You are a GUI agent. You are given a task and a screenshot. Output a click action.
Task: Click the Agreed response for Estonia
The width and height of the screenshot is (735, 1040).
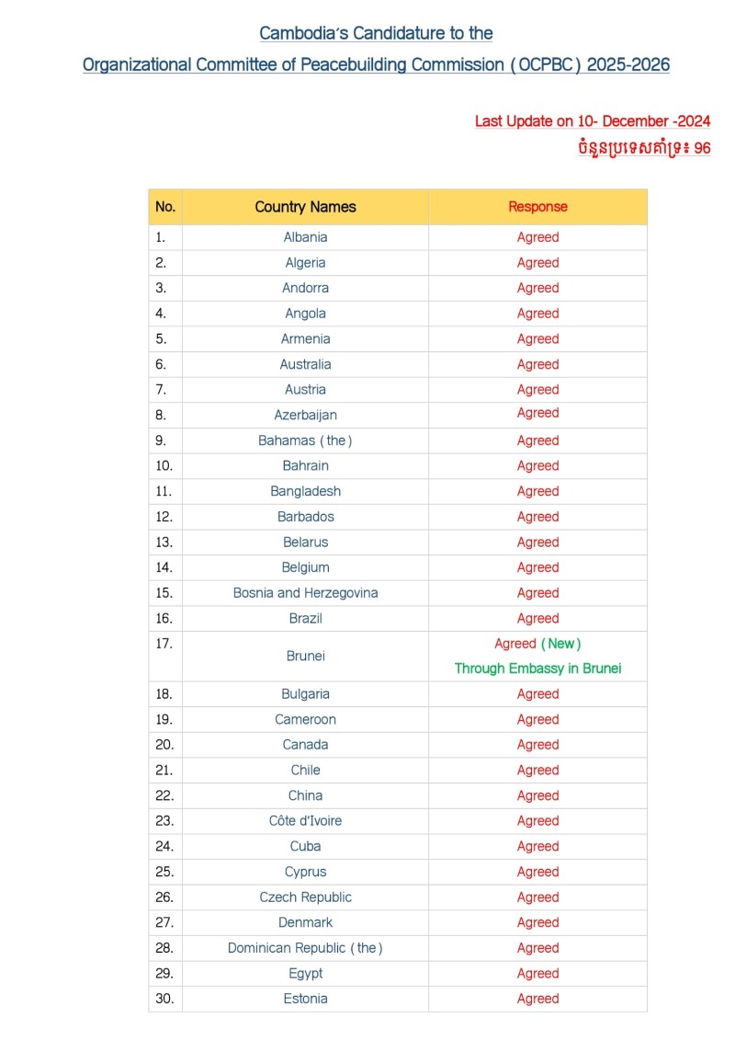coord(537,999)
